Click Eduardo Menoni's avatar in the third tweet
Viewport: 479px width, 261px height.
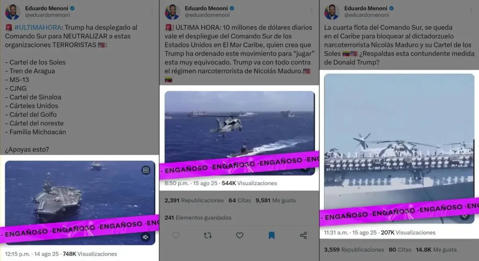tap(332, 12)
